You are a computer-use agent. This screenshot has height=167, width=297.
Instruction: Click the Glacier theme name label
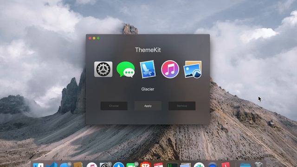(x=148, y=89)
